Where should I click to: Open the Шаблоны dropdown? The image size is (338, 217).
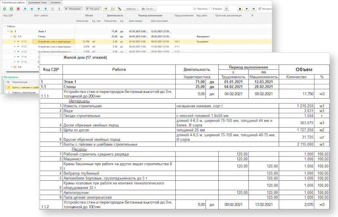131,8
